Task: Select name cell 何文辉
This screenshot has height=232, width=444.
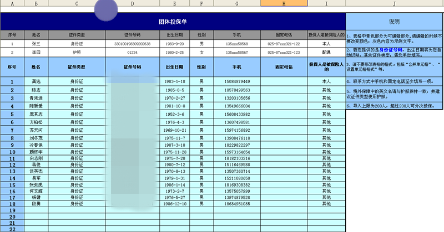Action: tap(36, 191)
